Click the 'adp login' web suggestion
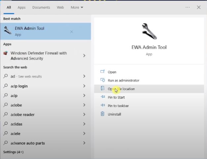 pyautogui.click(x=46, y=86)
